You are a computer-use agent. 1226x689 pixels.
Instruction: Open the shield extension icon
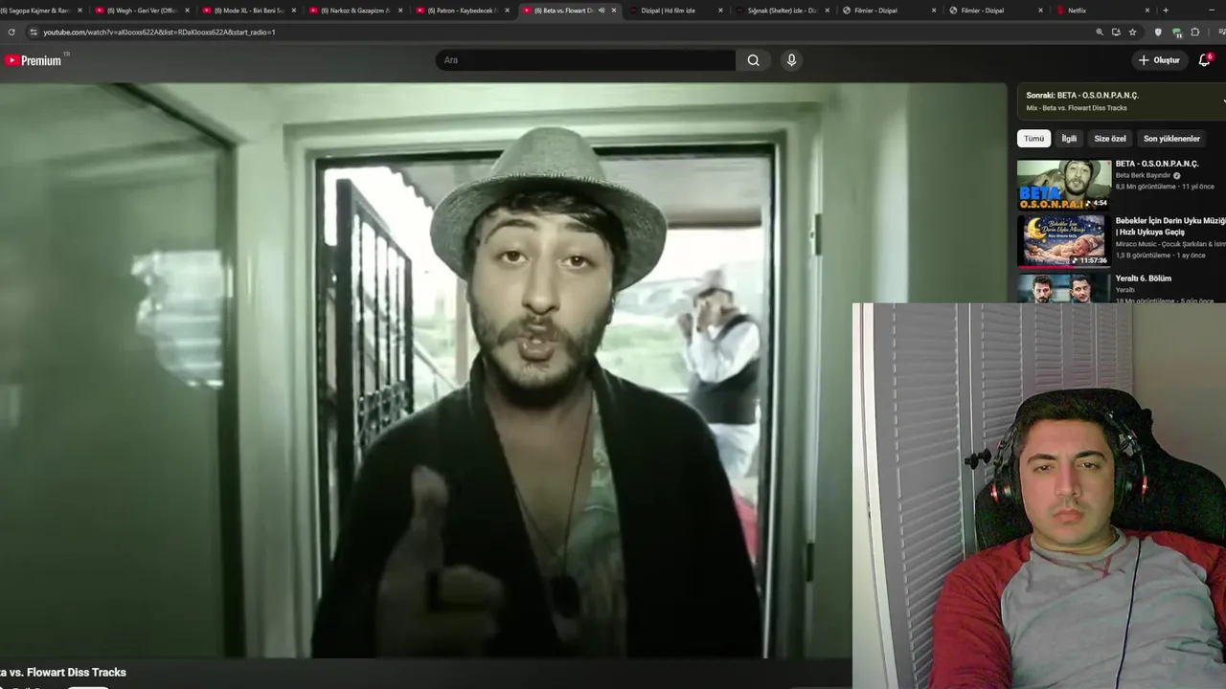click(1158, 32)
